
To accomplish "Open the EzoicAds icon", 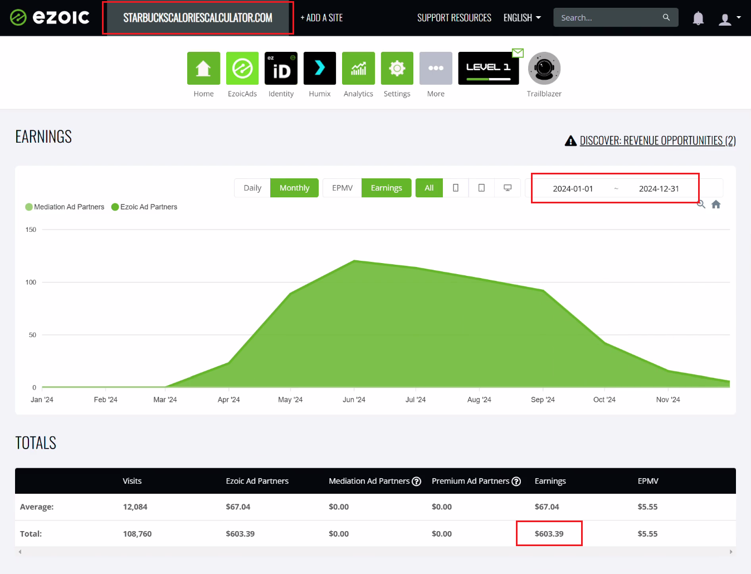I will point(242,68).
